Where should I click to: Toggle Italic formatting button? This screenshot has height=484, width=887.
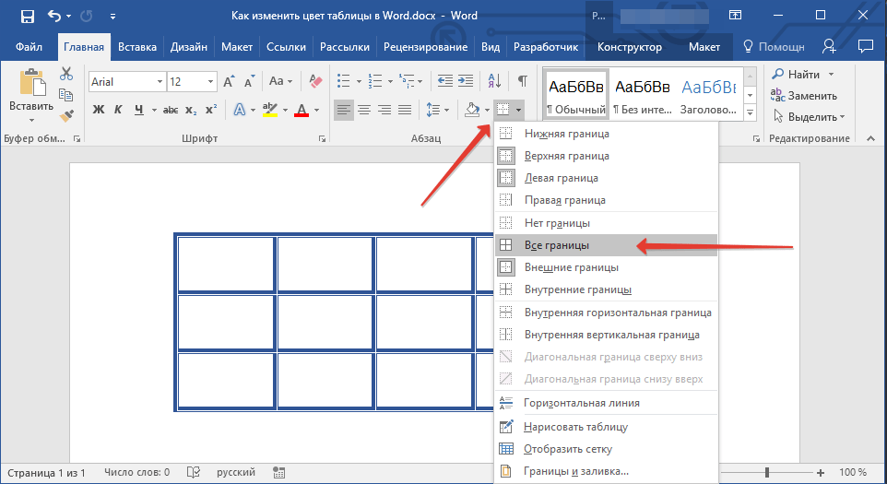coord(119,111)
